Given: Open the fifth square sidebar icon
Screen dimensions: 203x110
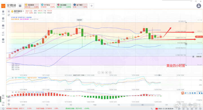Looking at the screenshot, I should pos(3,39).
